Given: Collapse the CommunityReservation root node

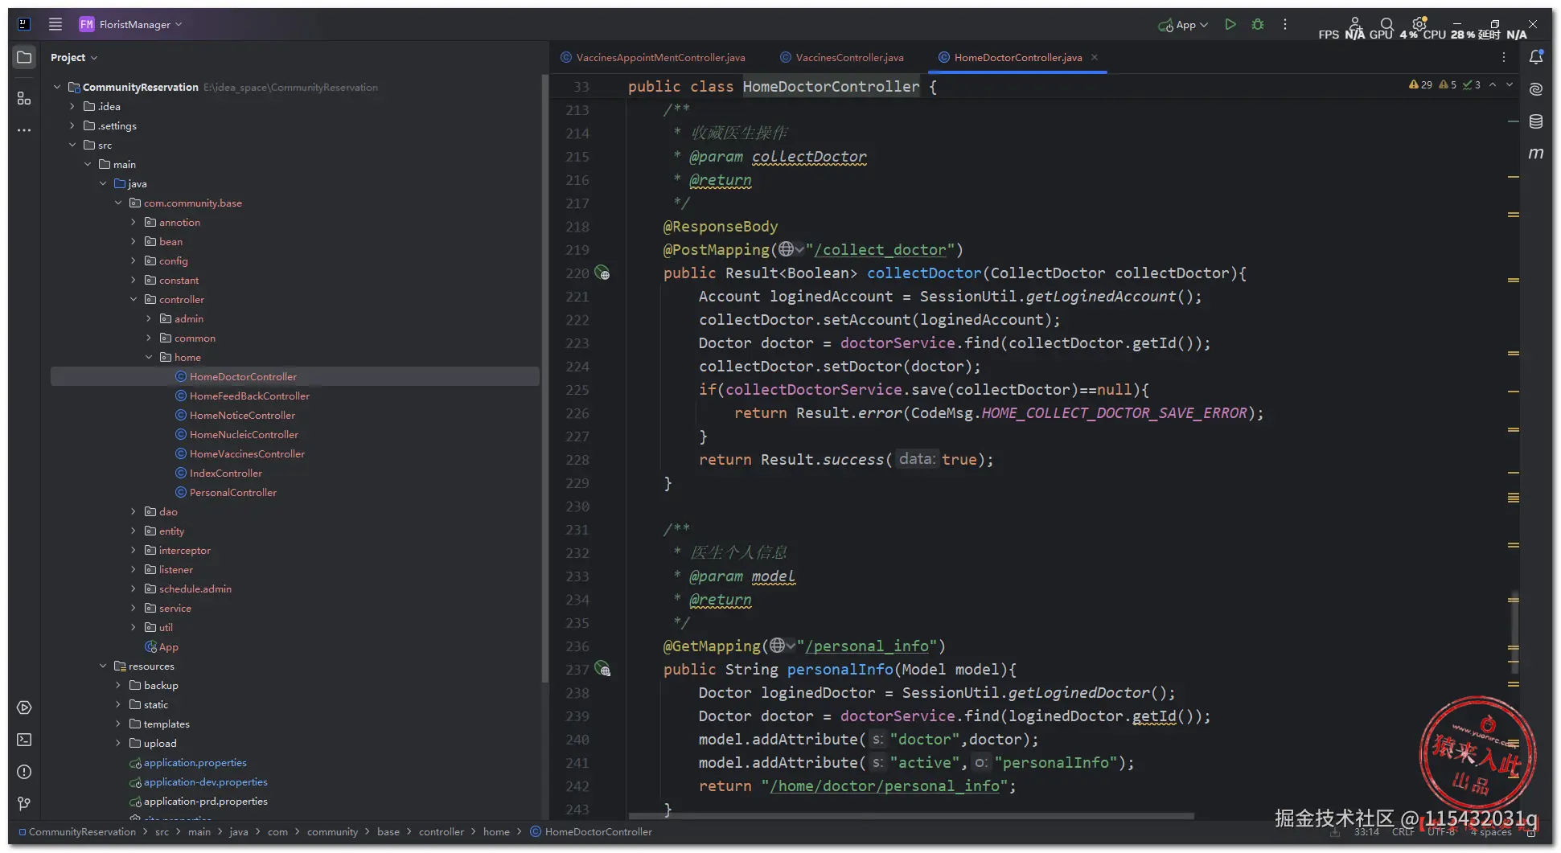Looking at the screenshot, I should click(57, 87).
